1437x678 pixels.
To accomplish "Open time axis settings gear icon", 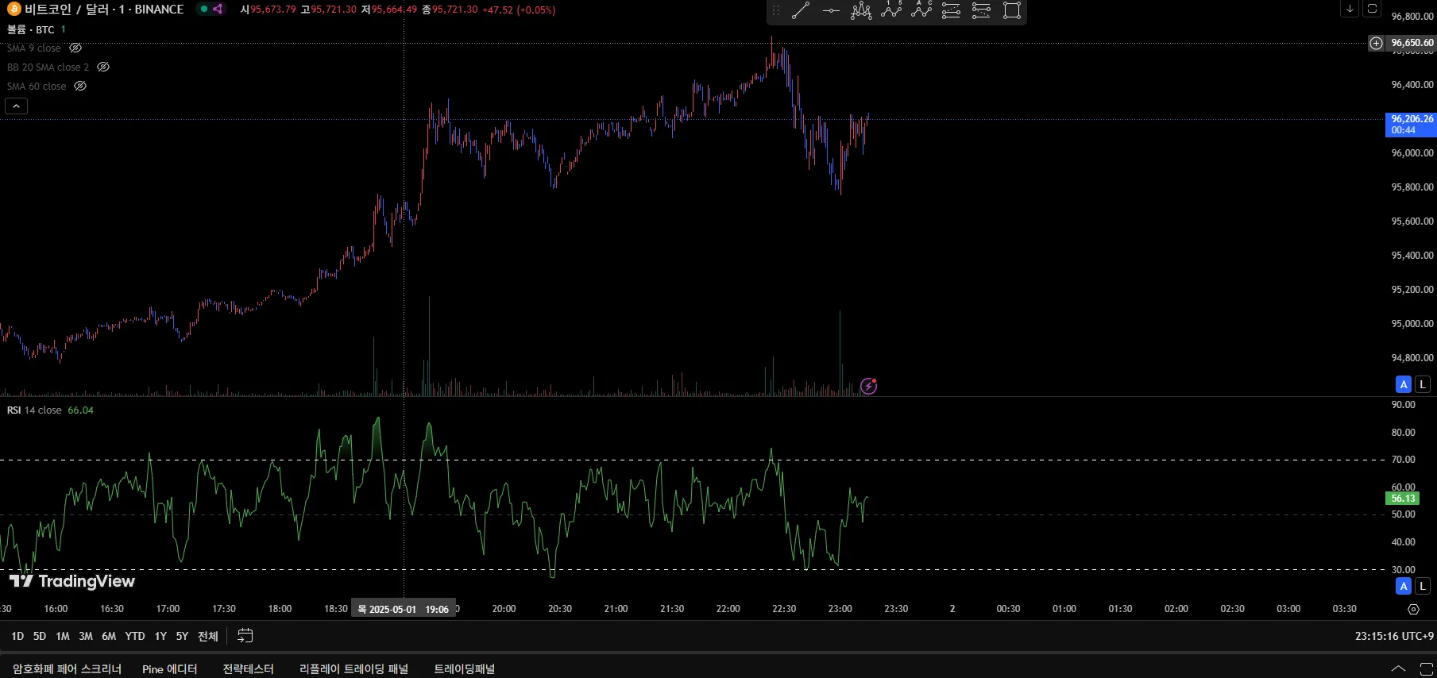I will (1413, 609).
